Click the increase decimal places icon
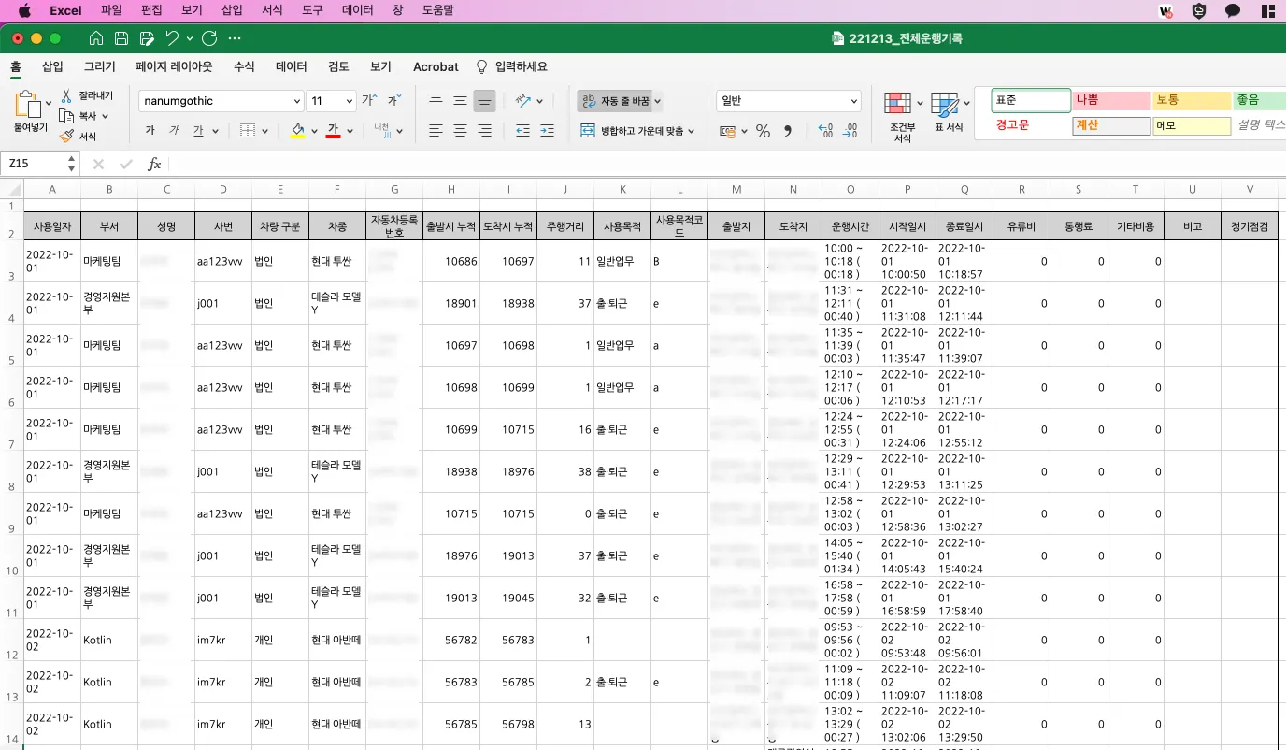Screen dimensions: 1286x750 click(x=825, y=132)
